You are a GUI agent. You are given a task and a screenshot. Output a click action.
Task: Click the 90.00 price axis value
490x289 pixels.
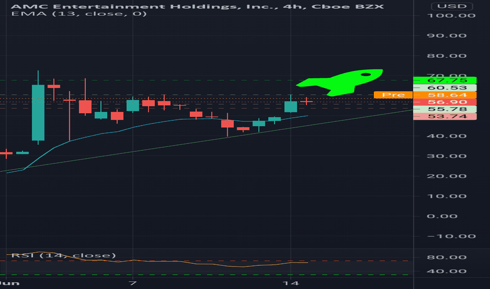click(x=447, y=36)
